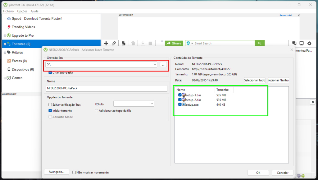Click the Create New Torrent file icon
The width and height of the screenshot is (318, 180).
[123, 43]
